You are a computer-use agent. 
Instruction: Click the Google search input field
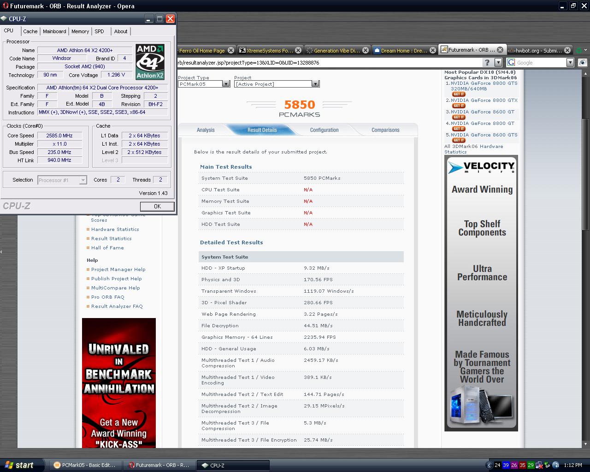tap(540, 63)
